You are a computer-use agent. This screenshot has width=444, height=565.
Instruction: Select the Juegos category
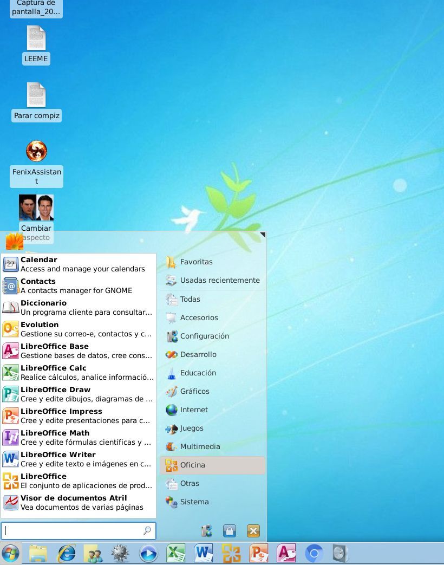[212, 428]
